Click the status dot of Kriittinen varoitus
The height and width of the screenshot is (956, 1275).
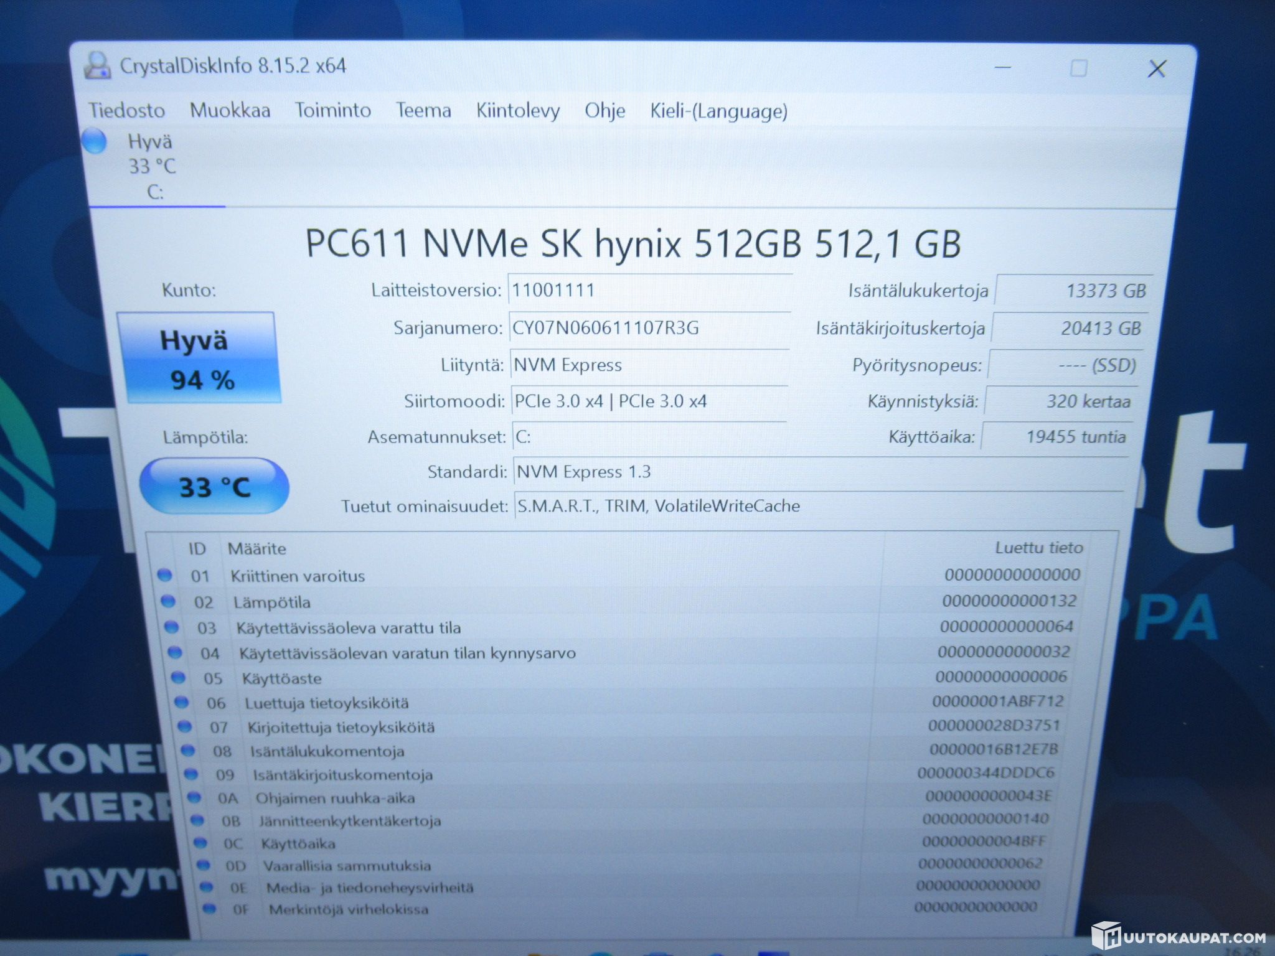pos(164,575)
